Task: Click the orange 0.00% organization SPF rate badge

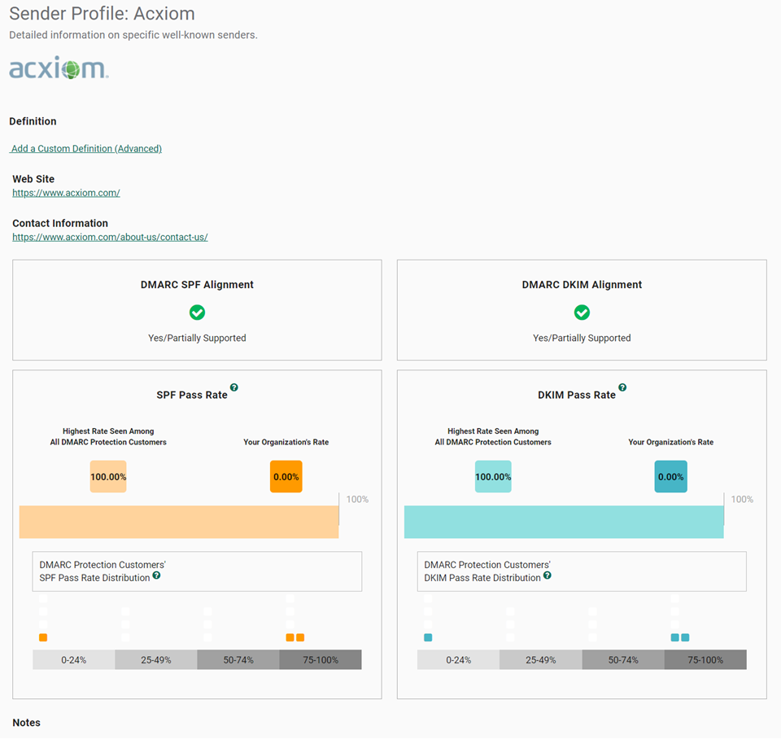Action: tap(286, 477)
